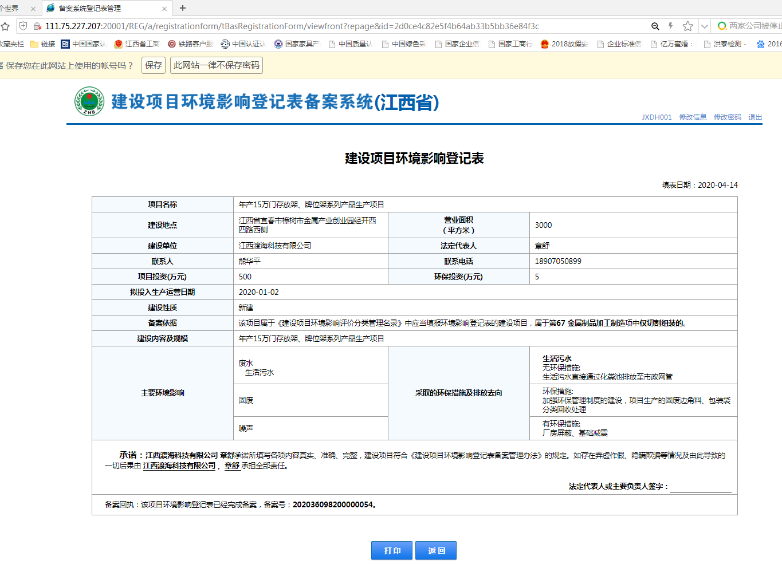
Task: Click the 建设项目环境影响登记表 heading
Action: coord(414,158)
